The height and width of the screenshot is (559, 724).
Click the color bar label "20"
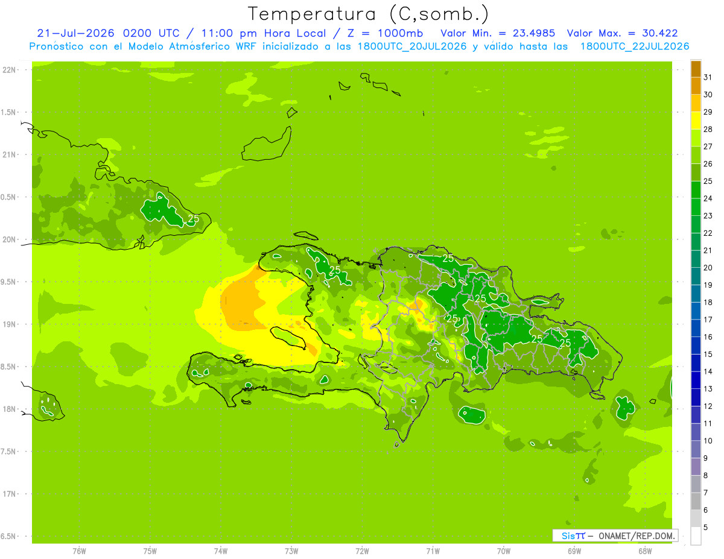click(x=708, y=268)
